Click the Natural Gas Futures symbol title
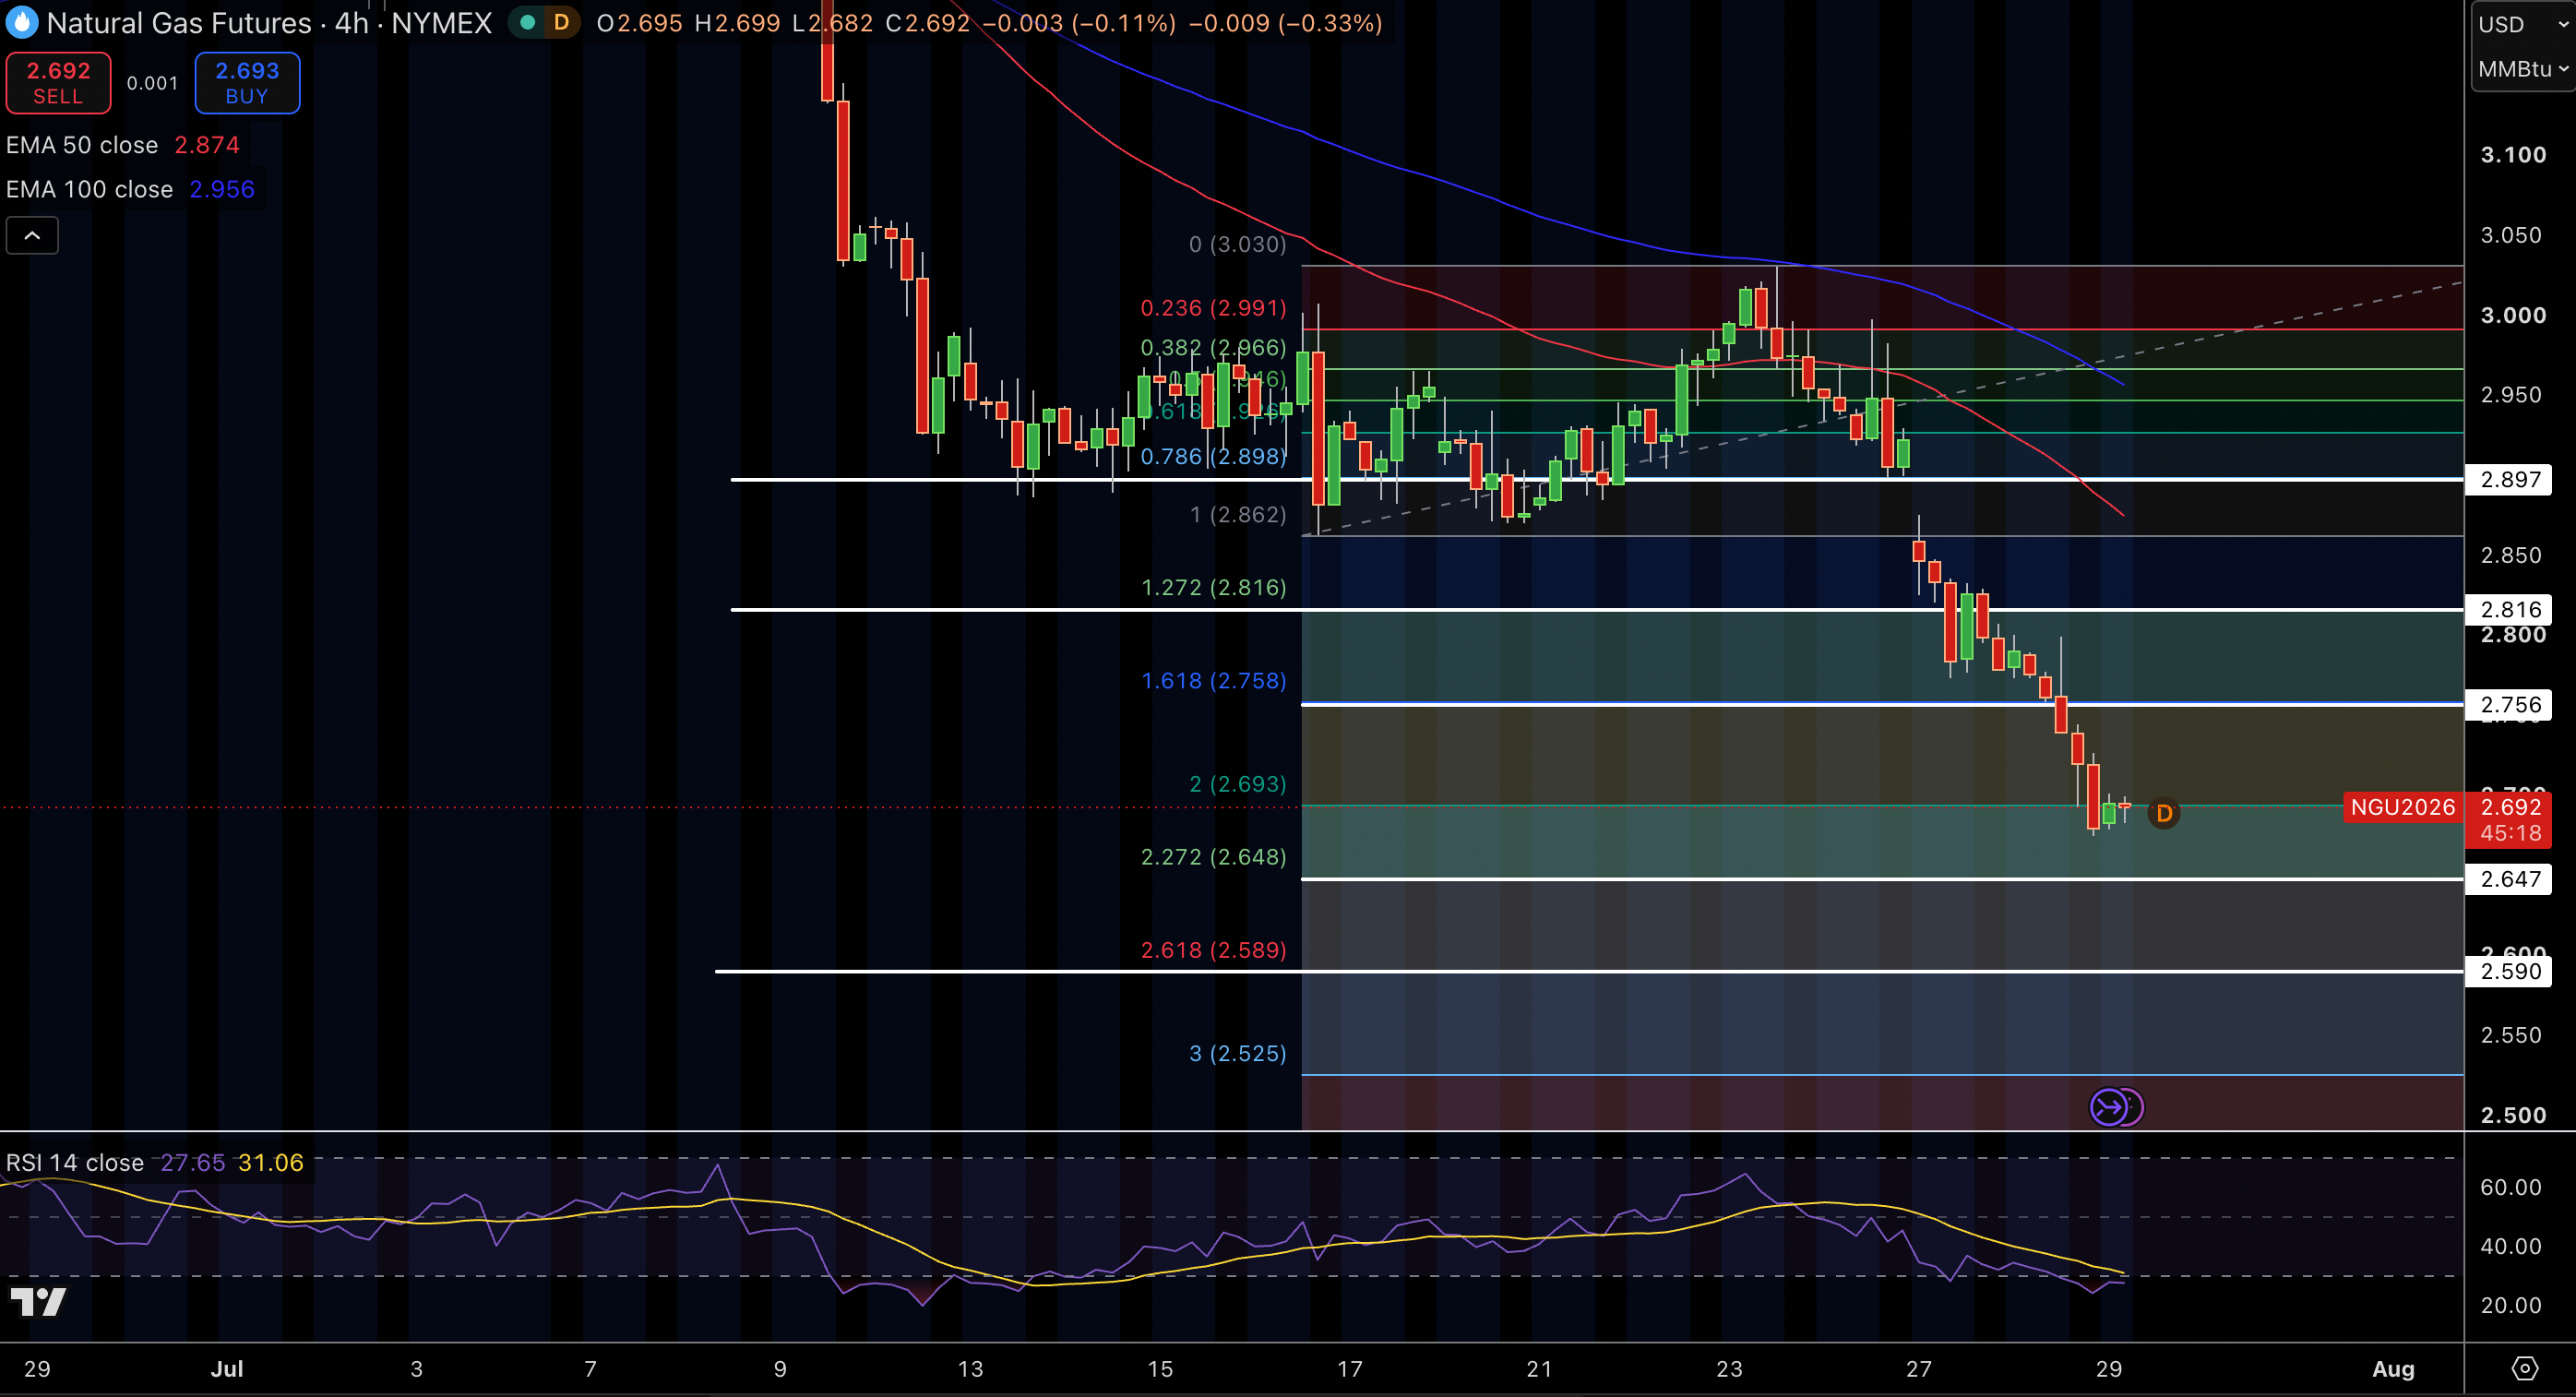Image resolution: width=2576 pixels, height=1397 pixels. click(x=179, y=22)
